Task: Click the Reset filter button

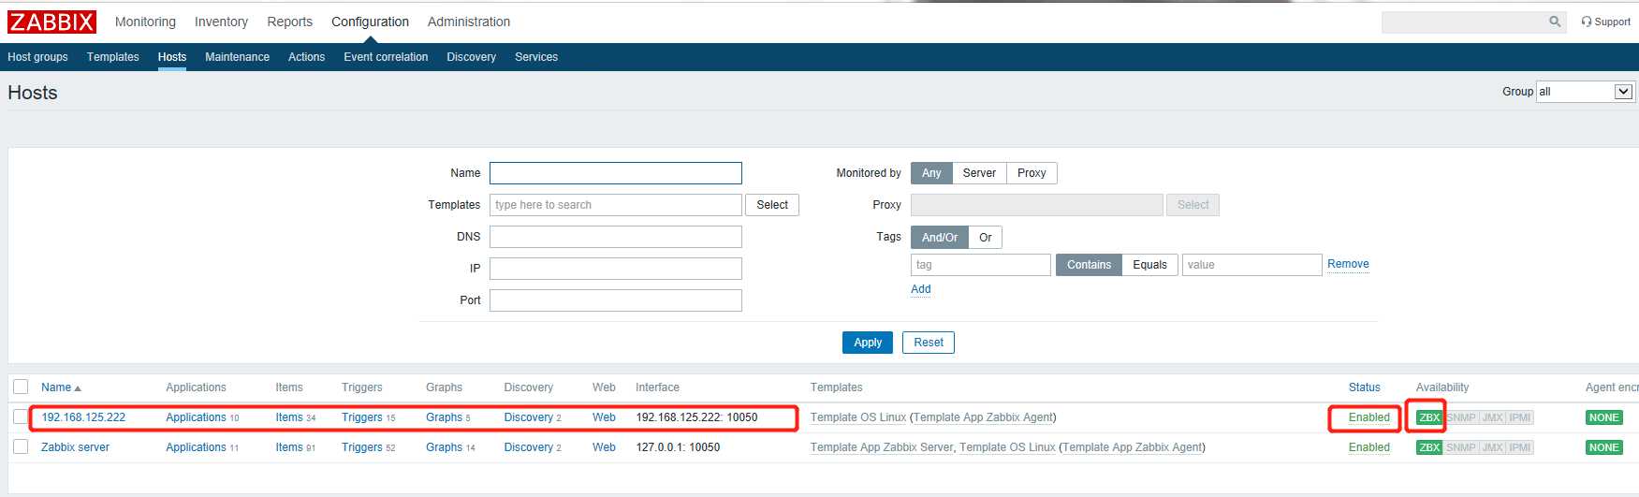Action: click(929, 343)
